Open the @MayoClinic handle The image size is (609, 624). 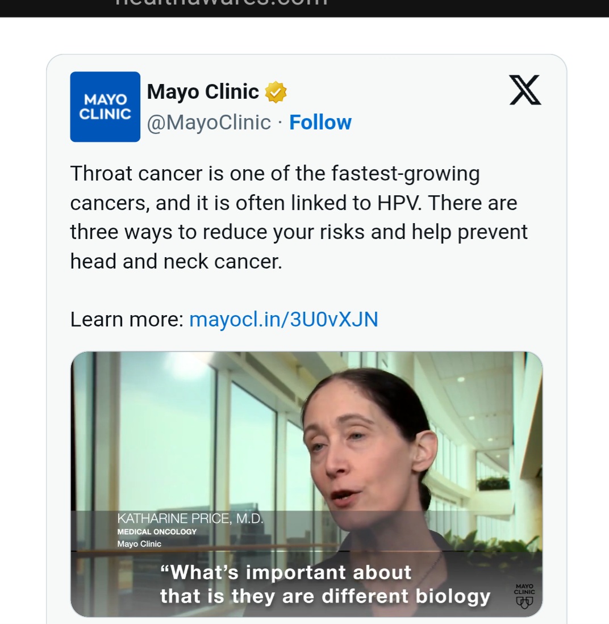coord(208,122)
